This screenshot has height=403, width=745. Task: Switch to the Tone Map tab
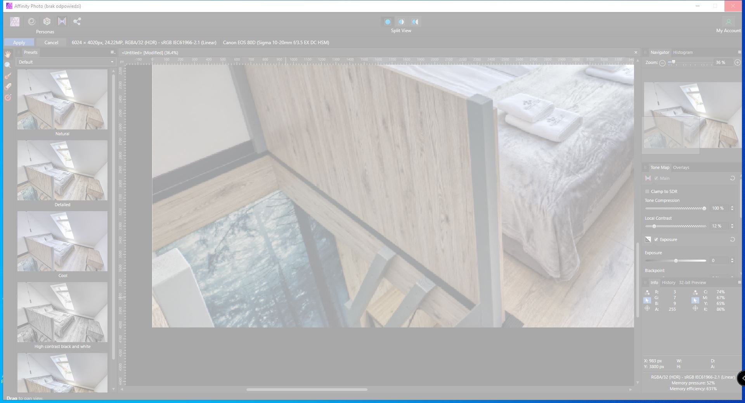[660, 167]
